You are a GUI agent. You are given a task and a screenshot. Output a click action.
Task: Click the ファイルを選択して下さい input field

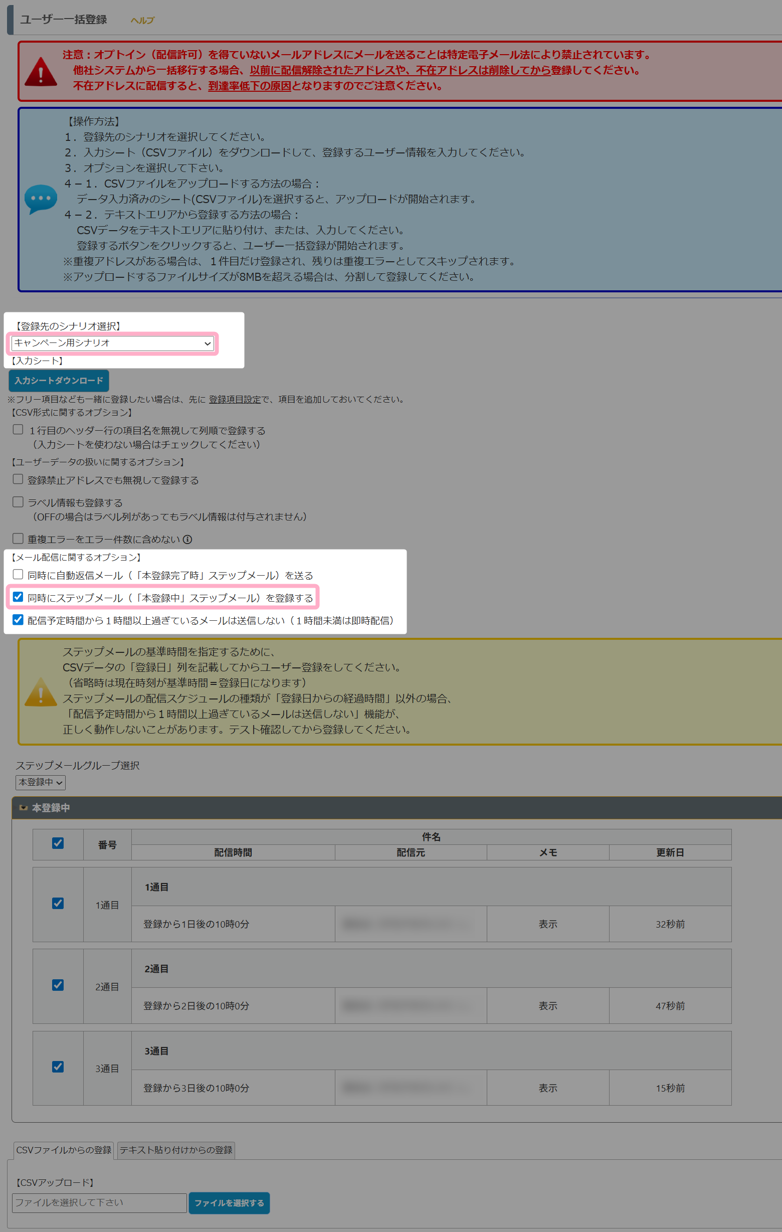[x=99, y=1203]
